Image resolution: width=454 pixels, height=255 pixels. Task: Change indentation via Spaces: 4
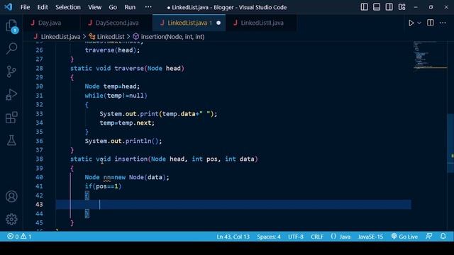[269, 237]
